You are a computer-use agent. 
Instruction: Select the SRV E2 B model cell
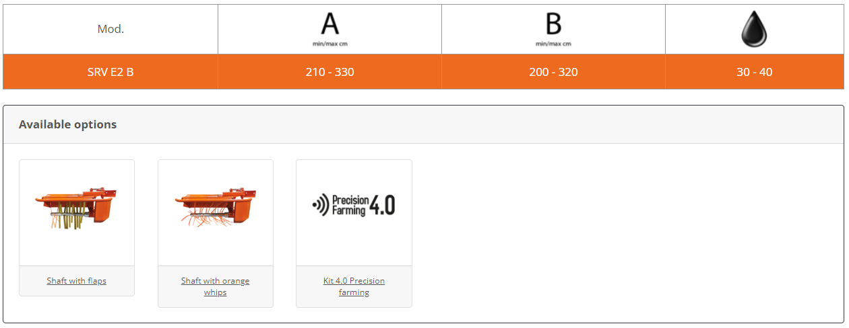pyautogui.click(x=111, y=72)
